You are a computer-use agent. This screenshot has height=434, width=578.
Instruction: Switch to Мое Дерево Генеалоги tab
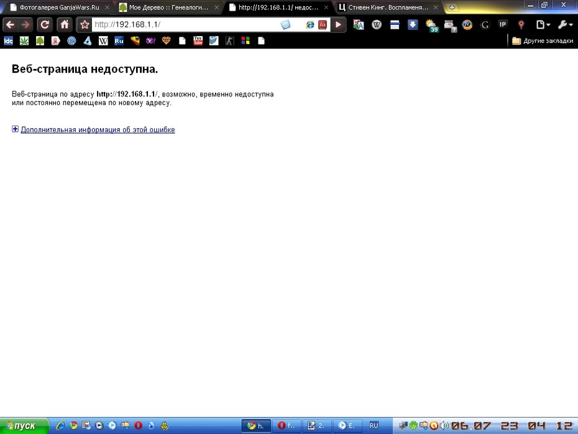168,7
